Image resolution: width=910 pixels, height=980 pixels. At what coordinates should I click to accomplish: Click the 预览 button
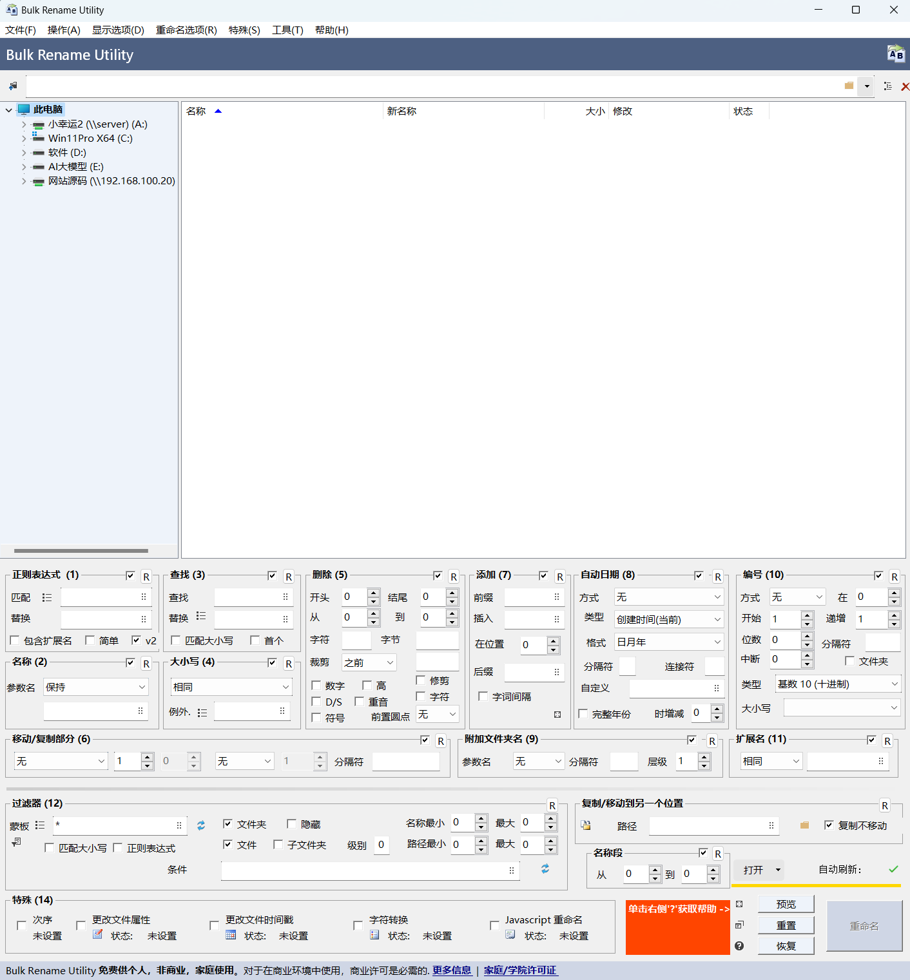point(786,904)
